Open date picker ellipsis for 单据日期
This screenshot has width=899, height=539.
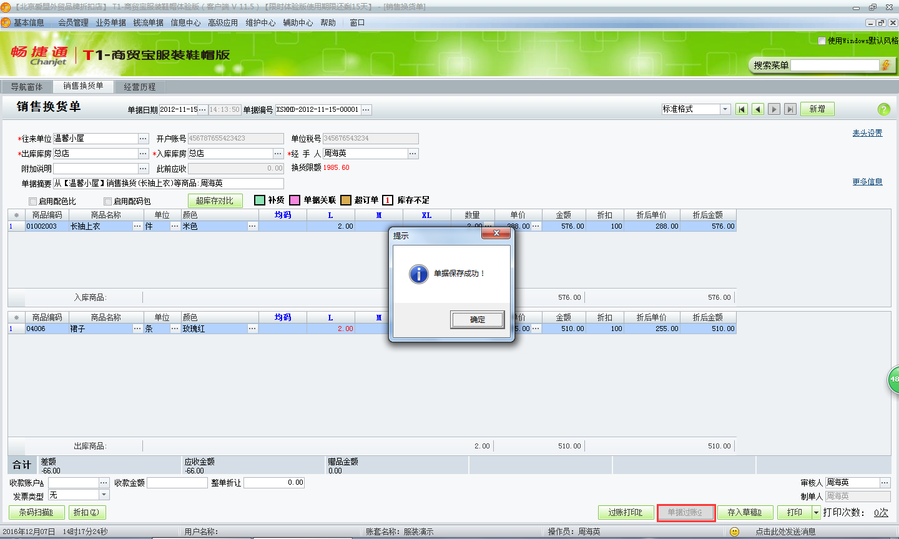tap(203, 109)
